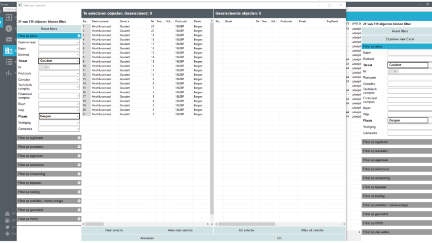Collapse the Filter op adres section
Image resolution: width=432 pixels, height=243 pixels.
point(79,36)
